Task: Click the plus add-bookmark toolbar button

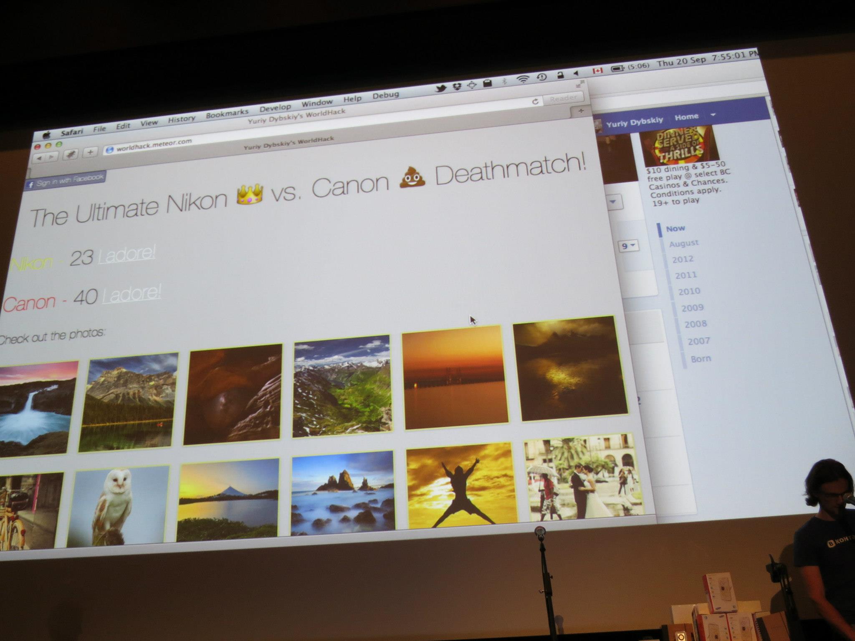Action: pos(90,152)
